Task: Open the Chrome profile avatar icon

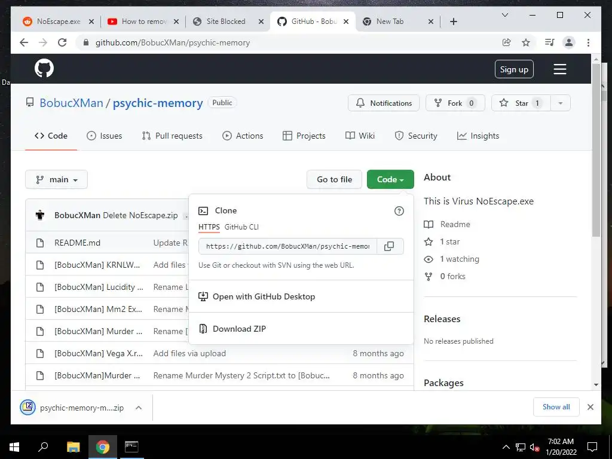Action: click(569, 42)
